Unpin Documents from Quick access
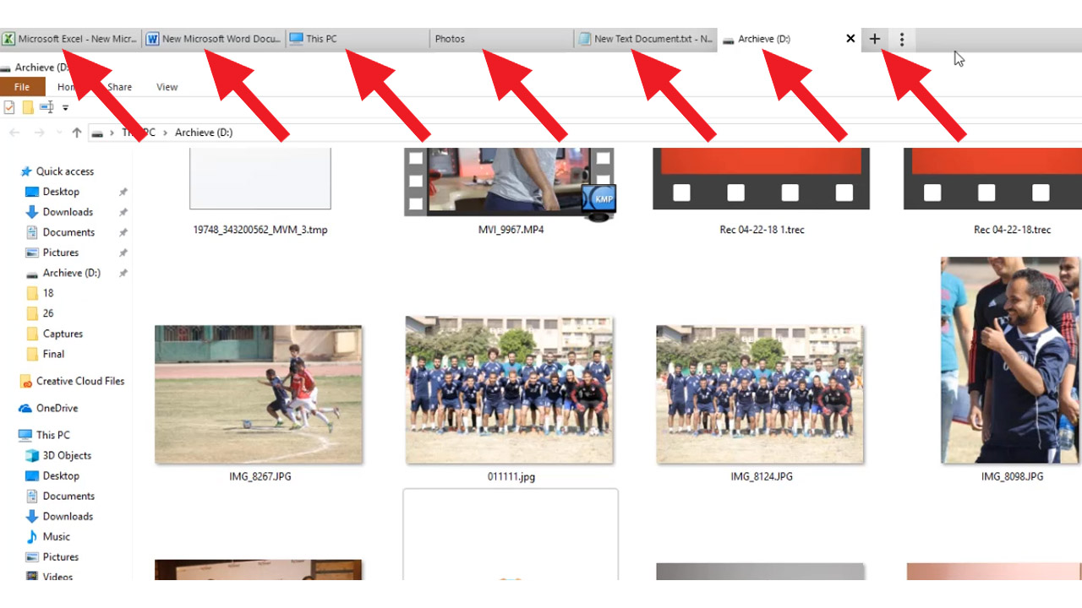Image resolution: width=1082 pixels, height=608 pixels. click(123, 232)
